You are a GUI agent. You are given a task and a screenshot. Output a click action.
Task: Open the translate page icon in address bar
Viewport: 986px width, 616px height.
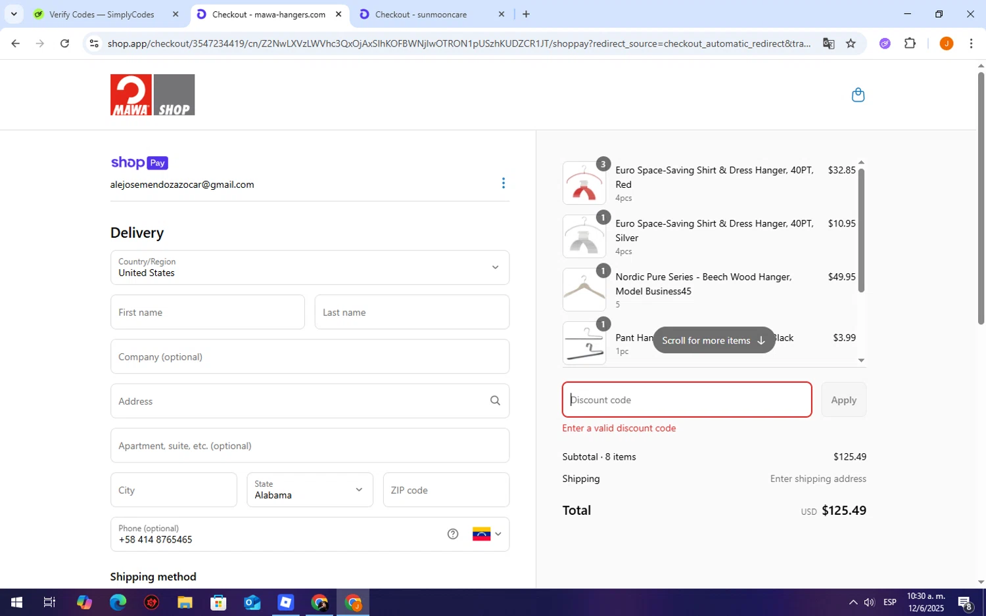[x=828, y=43]
